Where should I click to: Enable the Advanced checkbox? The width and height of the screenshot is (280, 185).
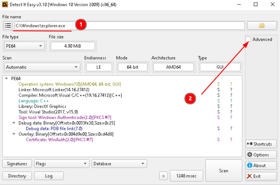point(249,39)
